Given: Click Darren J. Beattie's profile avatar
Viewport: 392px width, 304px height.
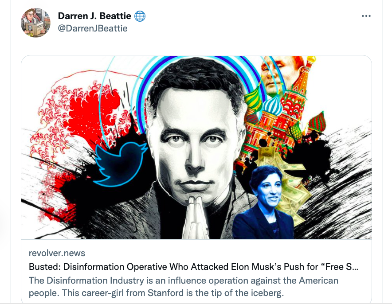Looking at the screenshot, I should coord(35,23).
